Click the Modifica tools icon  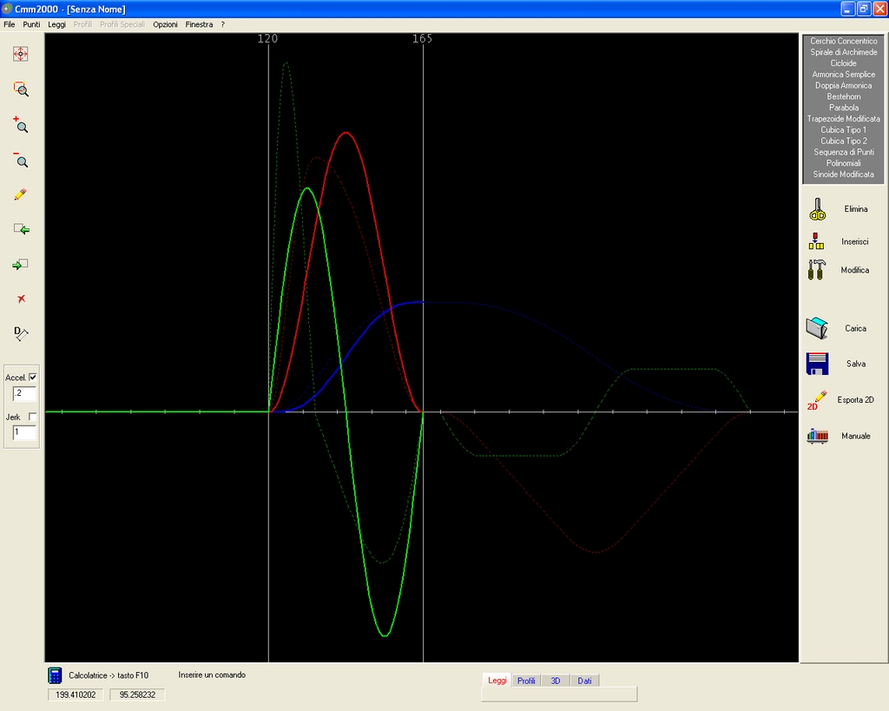tap(816, 270)
